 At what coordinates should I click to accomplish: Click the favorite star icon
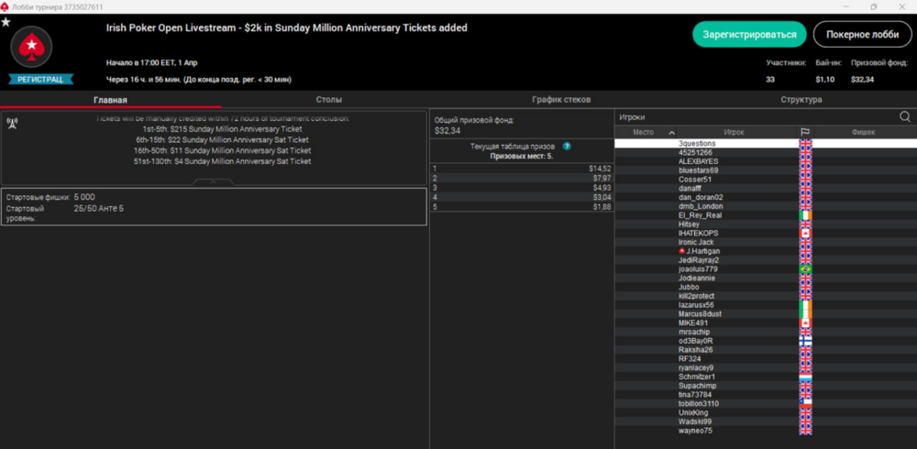point(6,22)
